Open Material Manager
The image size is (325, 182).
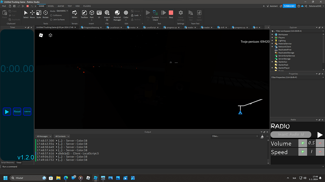117,15
